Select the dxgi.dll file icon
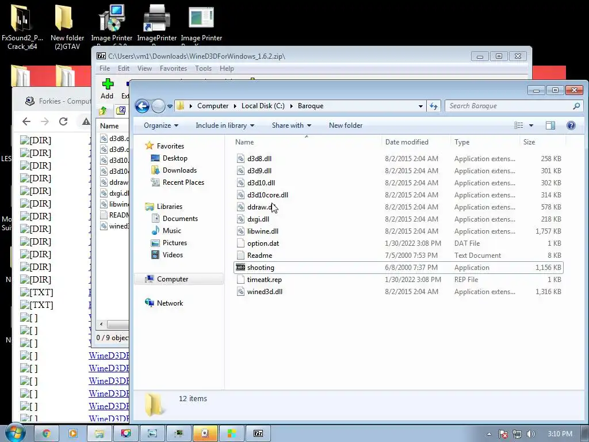The image size is (589, 442). point(240,219)
